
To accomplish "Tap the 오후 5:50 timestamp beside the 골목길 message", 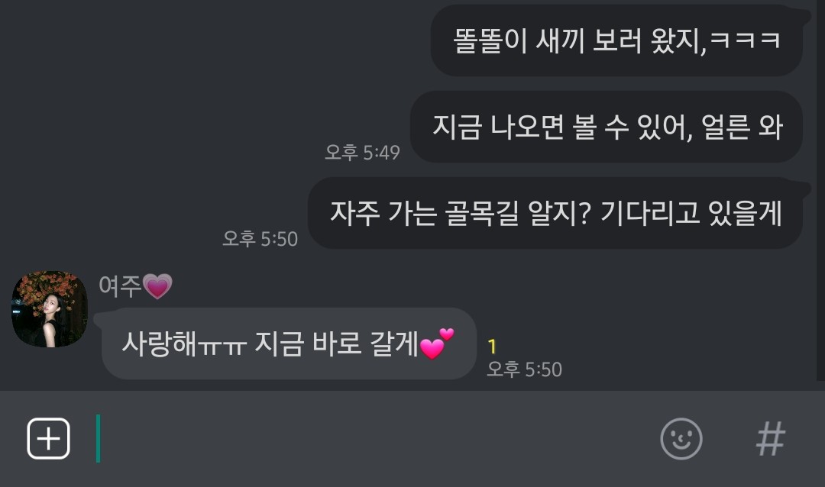I will pos(260,239).
